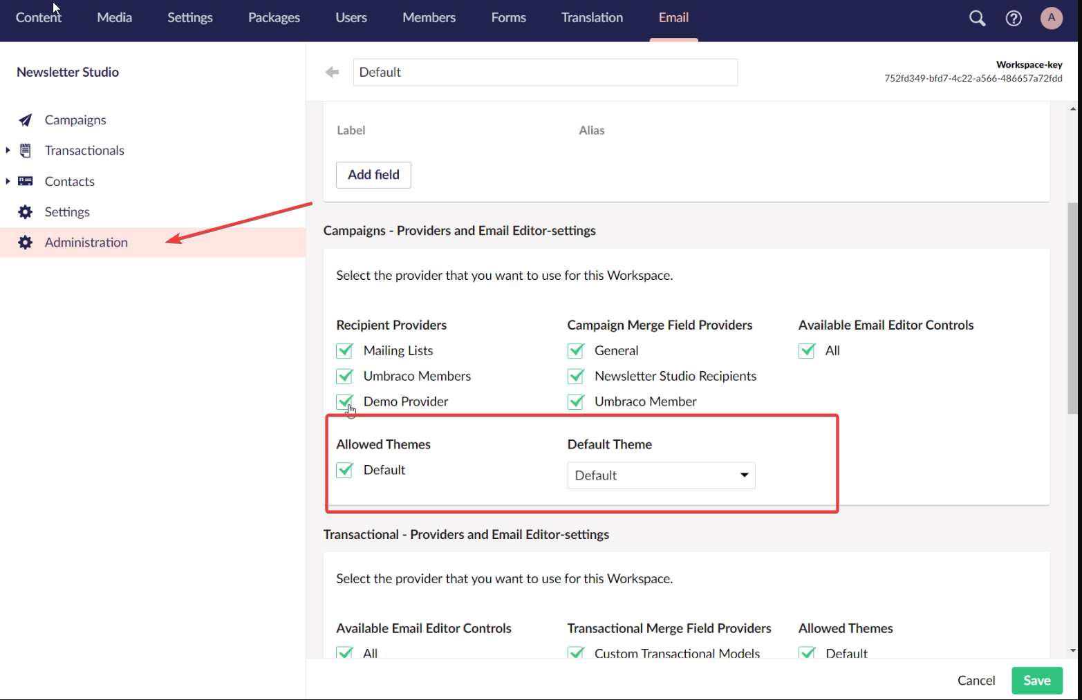Select Transactionals in the sidebar tree
1082x700 pixels.
click(x=84, y=151)
